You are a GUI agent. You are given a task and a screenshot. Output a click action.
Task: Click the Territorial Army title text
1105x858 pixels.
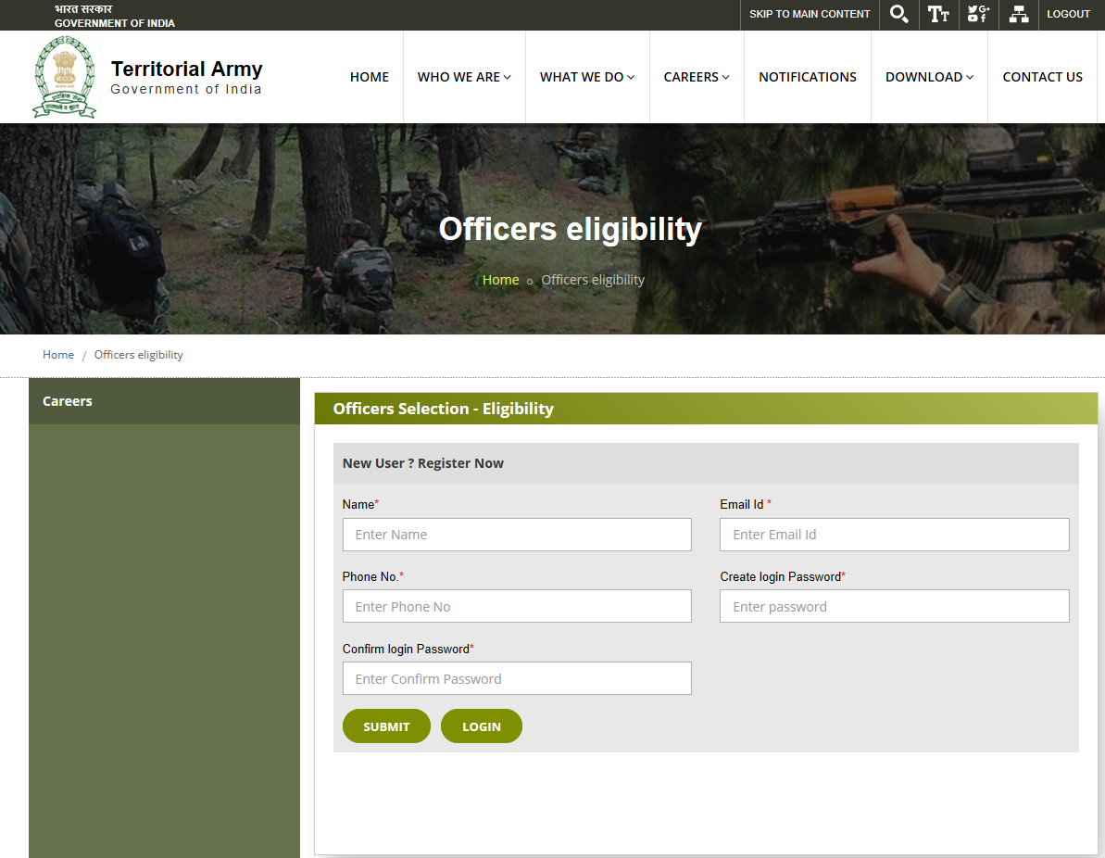(x=187, y=69)
